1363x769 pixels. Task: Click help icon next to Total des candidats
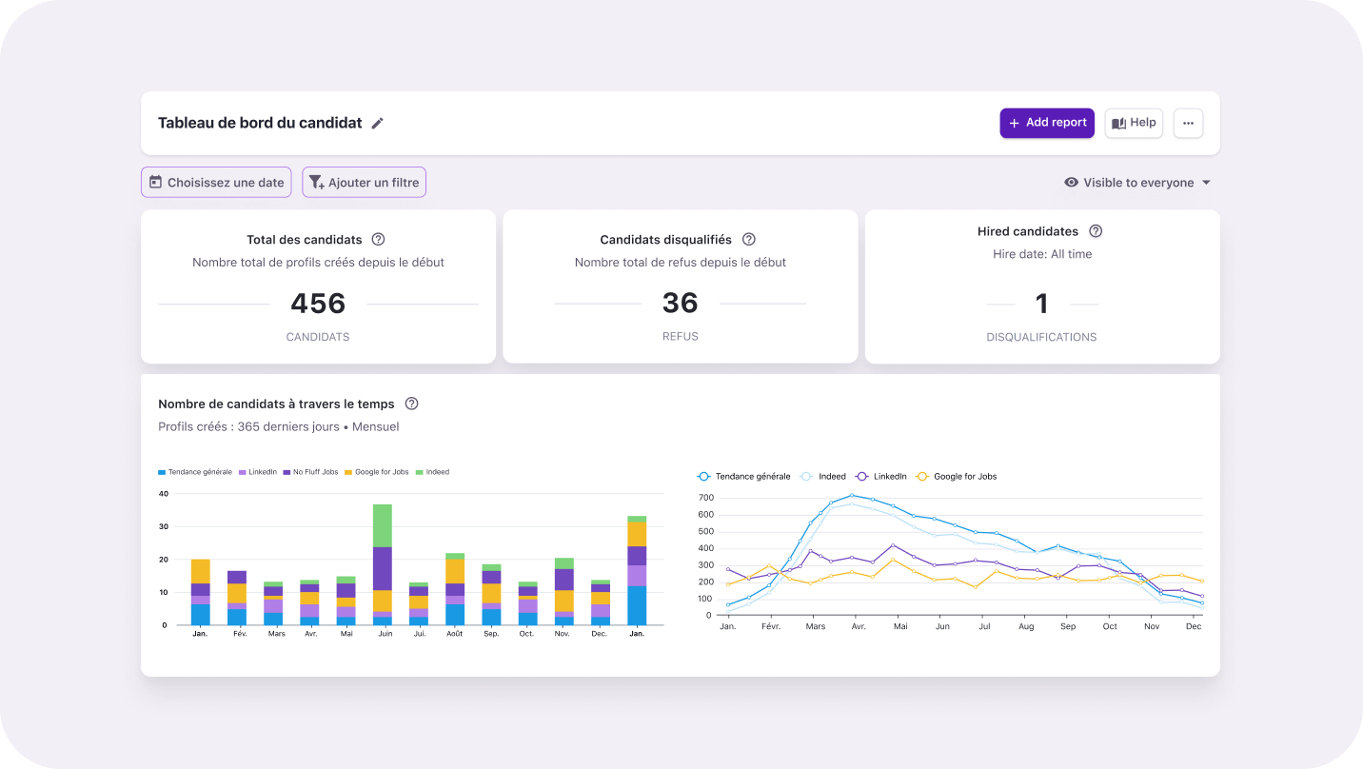[378, 240]
